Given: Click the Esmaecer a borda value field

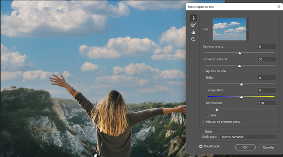Looking at the screenshot, I should coord(267,59).
